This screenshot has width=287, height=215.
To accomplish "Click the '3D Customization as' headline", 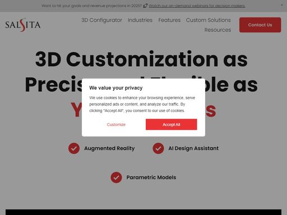I will tap(141, 59).
